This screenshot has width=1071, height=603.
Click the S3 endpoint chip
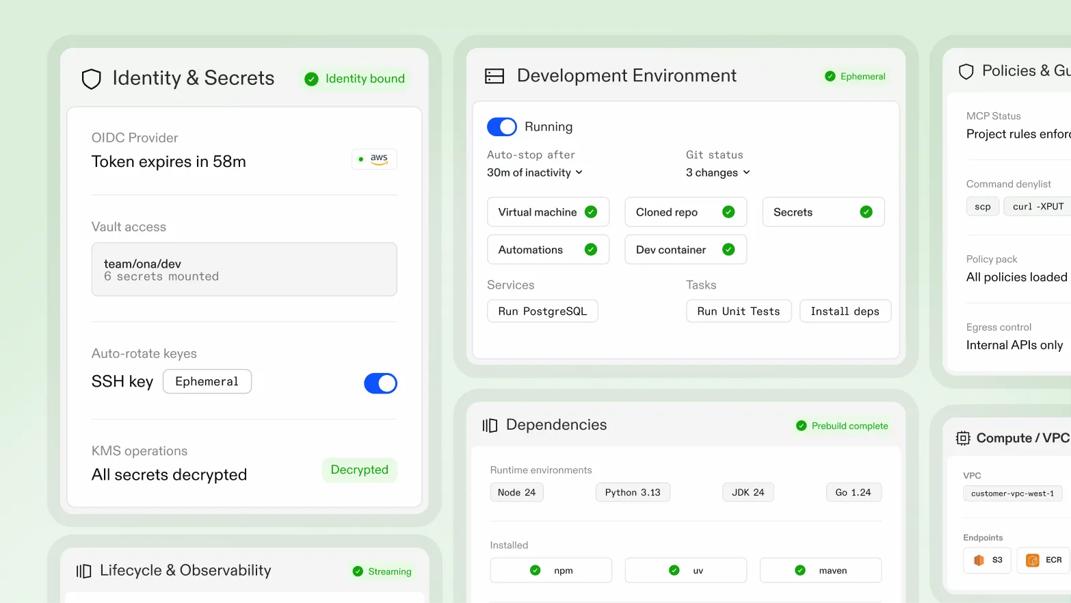coord(988,561)
